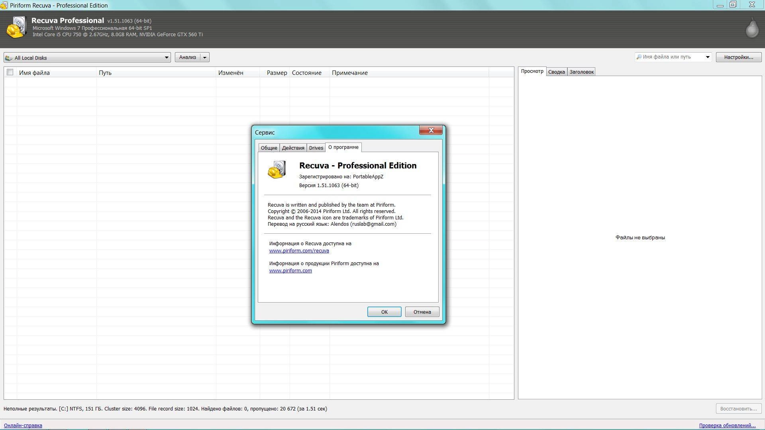The width and height of the screenshot is (765, 430).
Task: Open Настройки... settings button
Action: point(738,57)
